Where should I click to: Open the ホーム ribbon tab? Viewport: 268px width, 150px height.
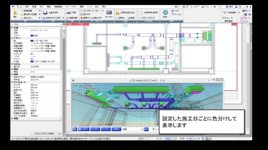(19, 7)
